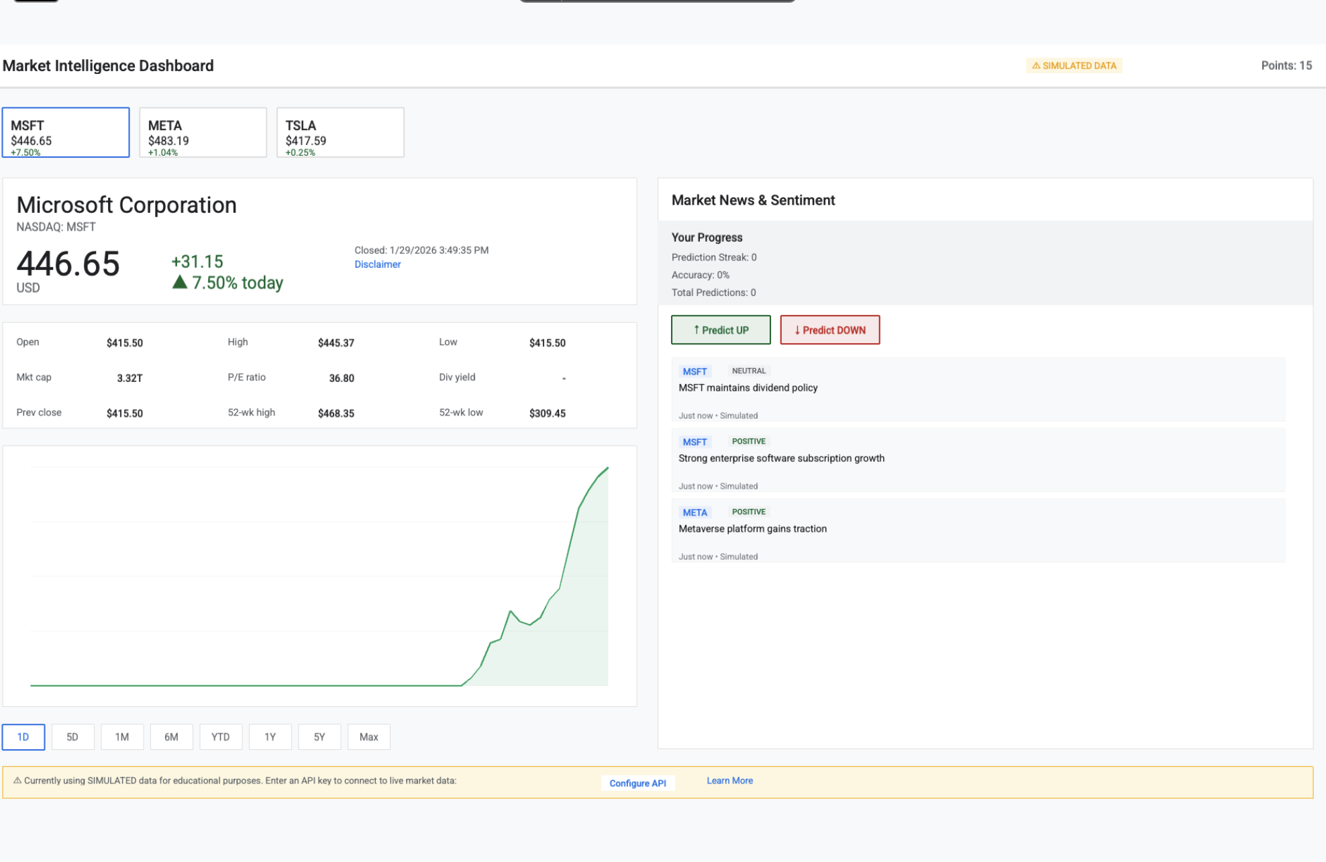The height and width of the screenshot is (862, 1326).
Task: Click the Predict UP button
Action: [721, 330]
